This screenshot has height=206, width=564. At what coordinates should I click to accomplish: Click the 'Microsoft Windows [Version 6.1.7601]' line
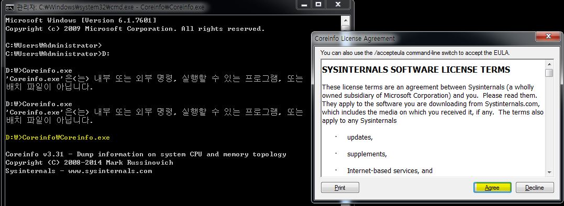coord(81,20)
